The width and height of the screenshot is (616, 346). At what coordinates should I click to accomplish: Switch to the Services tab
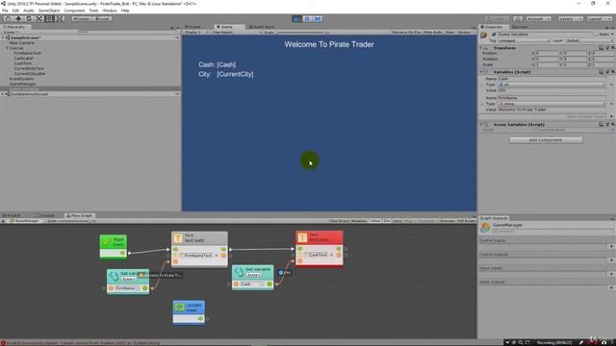click(520, 27)
